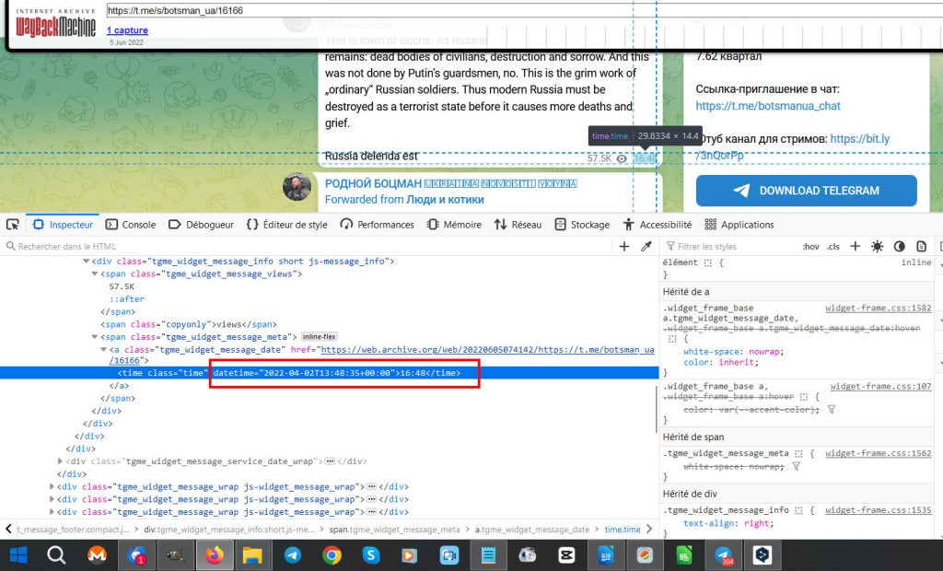Click the Wayback Machine URL field
943x571 pixels.
pos(524,10)
